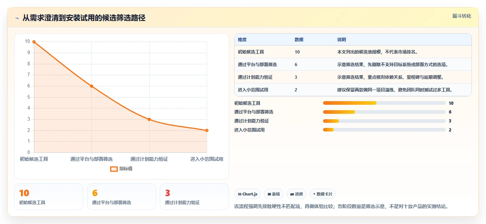
Task: Click x-axis label 通过平台与部署筛选 below chart
Action: click(91, 159)
